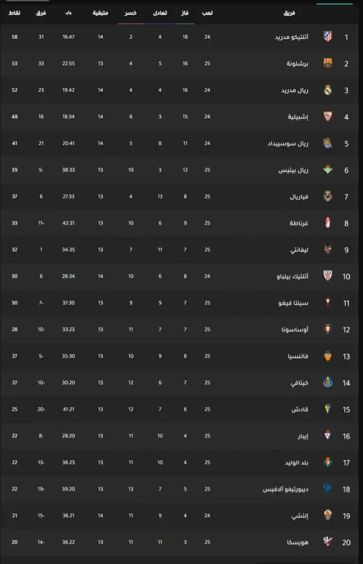This screenshot has height=564, width=363.
Task: Sort by the نقاط points column header
Action: pyautogui.click(x=14, y=13)
